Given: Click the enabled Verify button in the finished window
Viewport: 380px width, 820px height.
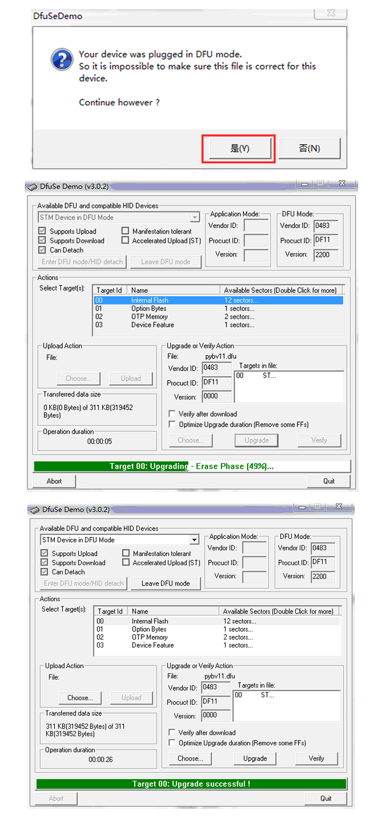Looking at the screenshot, I should coord(316,759).
